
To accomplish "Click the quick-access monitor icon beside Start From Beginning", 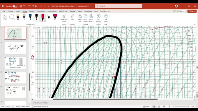I will tap(36, 6).
